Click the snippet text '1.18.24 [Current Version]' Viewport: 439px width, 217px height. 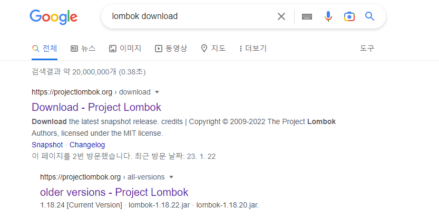point(81,205)
